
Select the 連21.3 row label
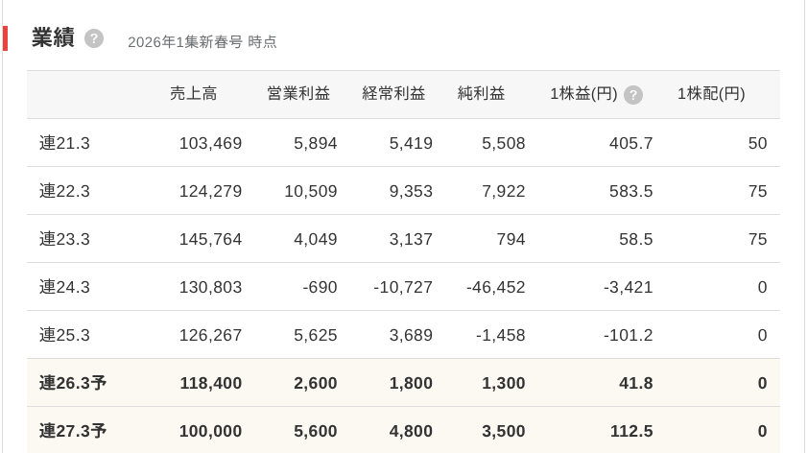pos(64,143)
